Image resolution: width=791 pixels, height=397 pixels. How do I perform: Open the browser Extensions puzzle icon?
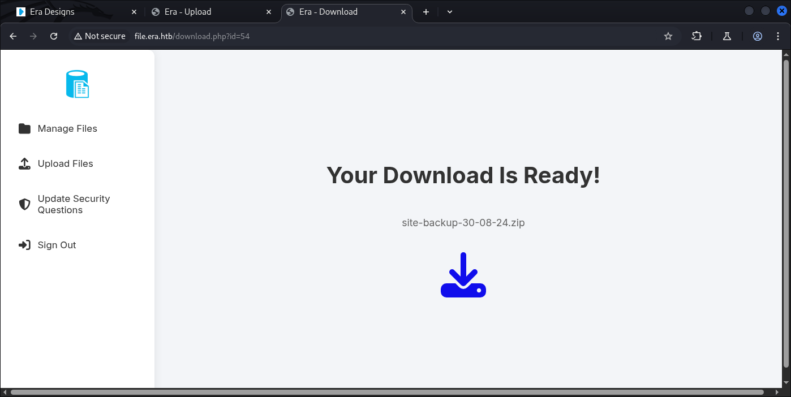click(697, 36)
